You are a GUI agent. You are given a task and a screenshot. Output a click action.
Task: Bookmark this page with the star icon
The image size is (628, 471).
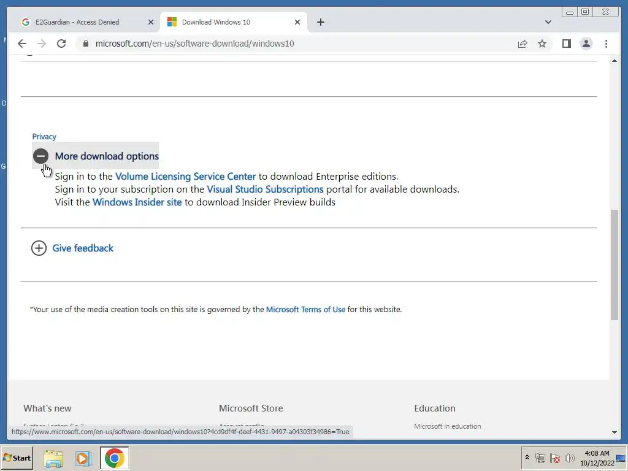(542, 44)
